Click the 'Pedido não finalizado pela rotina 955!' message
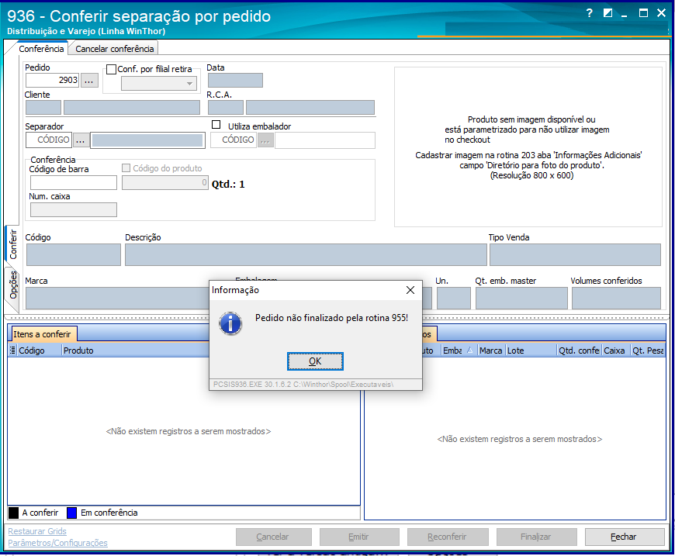This screenshot has width=675, height=556. pos(331,318)
